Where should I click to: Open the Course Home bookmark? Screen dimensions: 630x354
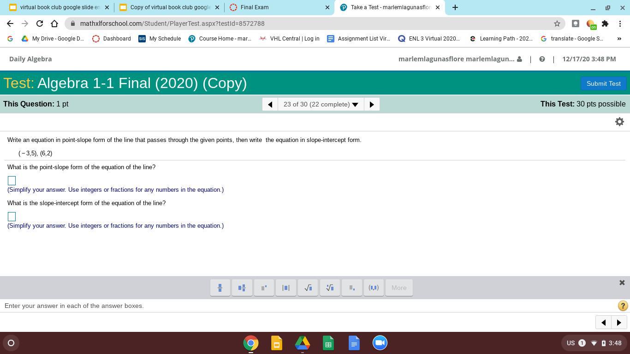[x=220, y=39]
